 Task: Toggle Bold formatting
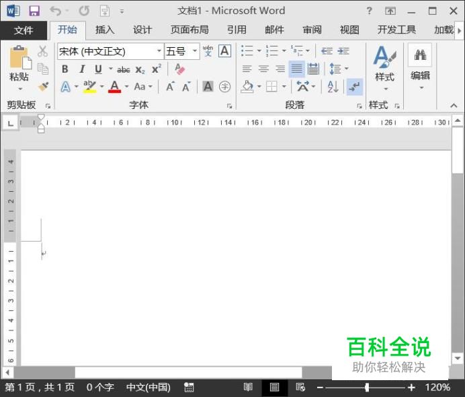(65, 69)
